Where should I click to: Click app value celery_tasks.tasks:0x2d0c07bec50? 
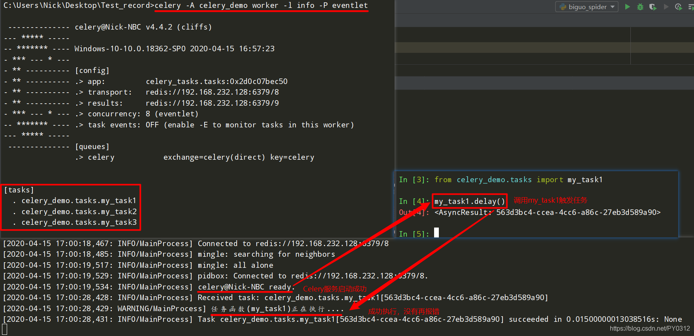[216, 82]
